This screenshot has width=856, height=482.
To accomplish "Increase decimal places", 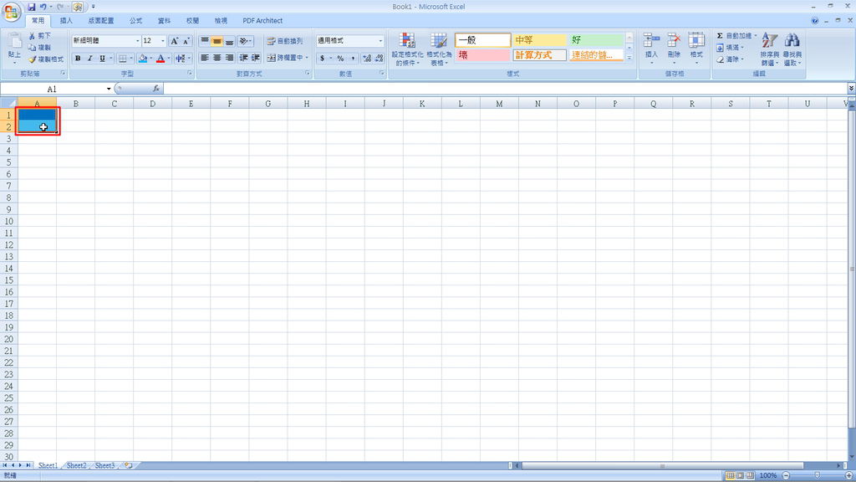I will (x=367, y=59).
